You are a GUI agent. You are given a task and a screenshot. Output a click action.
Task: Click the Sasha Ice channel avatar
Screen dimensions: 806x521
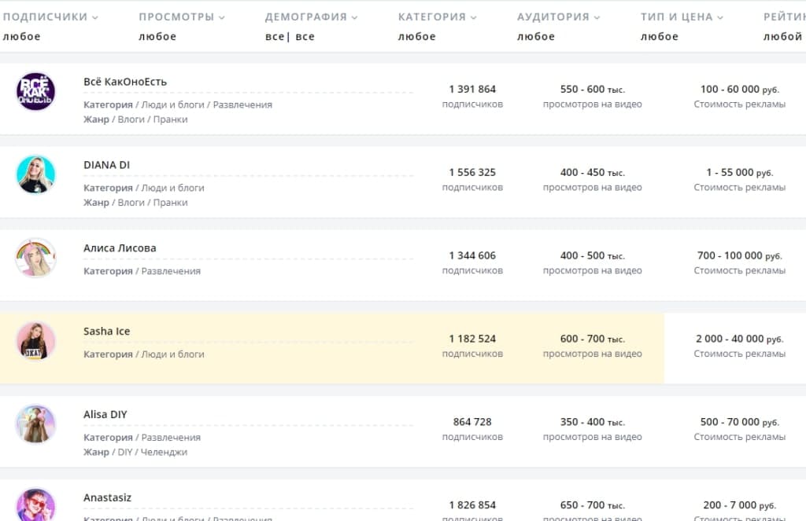point(35,341)
